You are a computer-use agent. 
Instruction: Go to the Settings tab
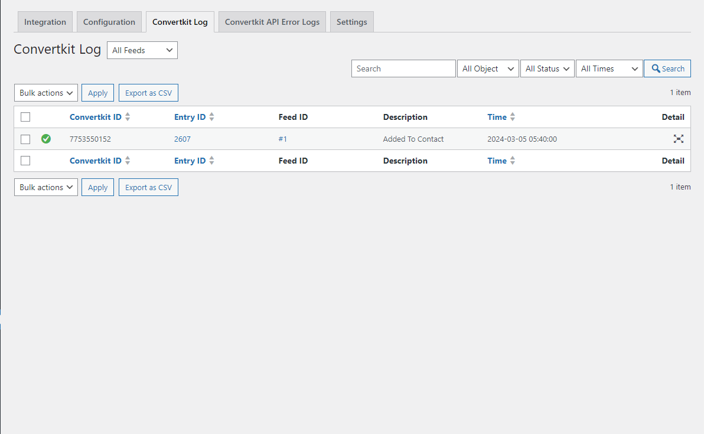click(x=352, y=22)
